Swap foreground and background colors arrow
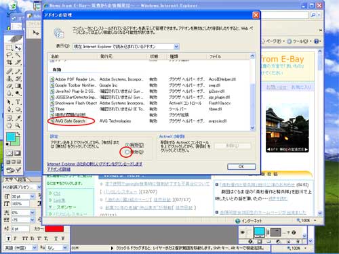Screen dimensions: 339x254 tap(18, 133)
